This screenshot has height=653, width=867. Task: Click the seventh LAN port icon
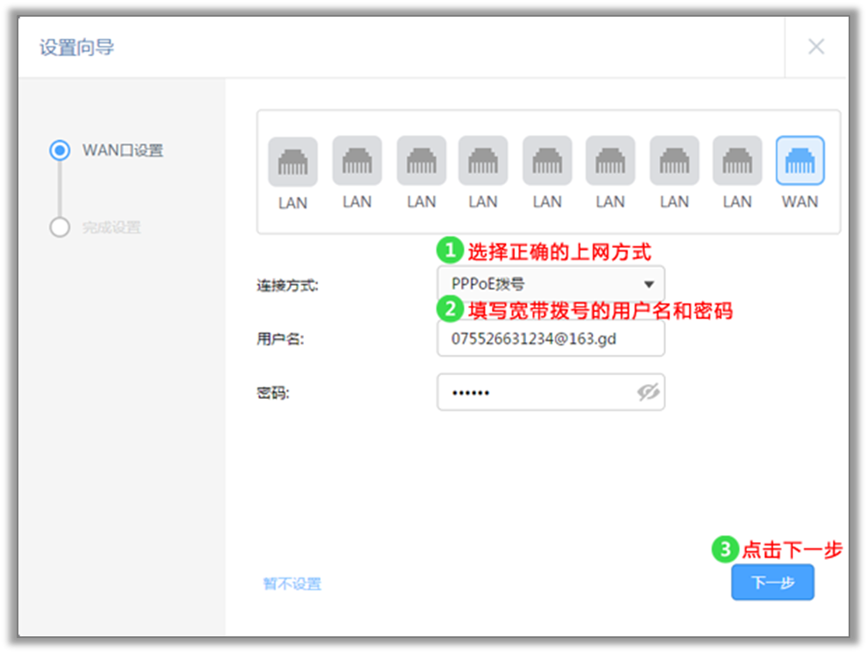673,161
